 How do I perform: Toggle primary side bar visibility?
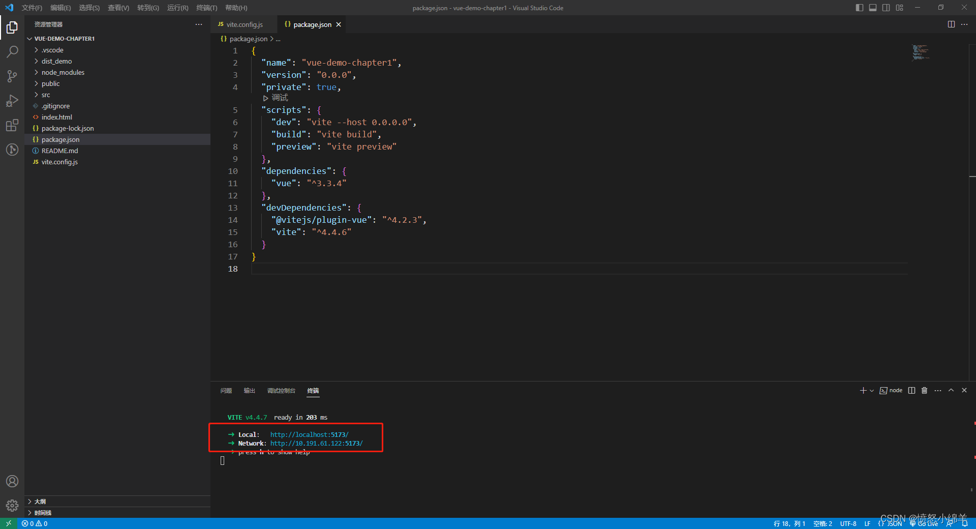860,8
